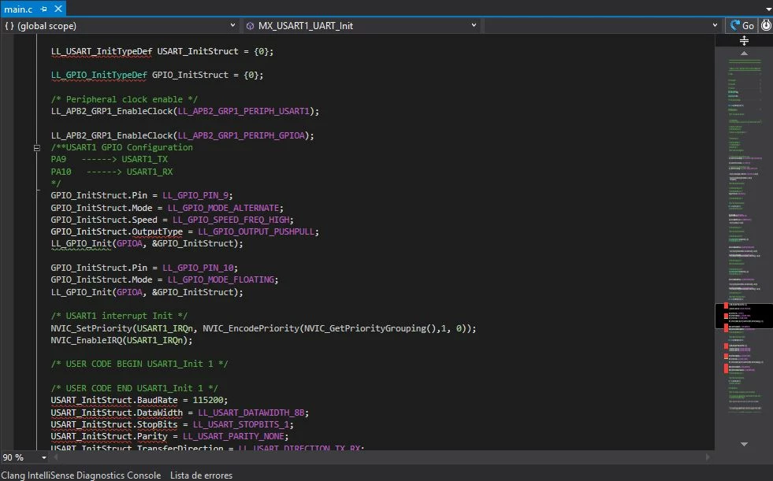The image size is (773, 481).
Task: Collapse the USART1 GPIO Configuration comment block
Action: click(x=37, y=147)
